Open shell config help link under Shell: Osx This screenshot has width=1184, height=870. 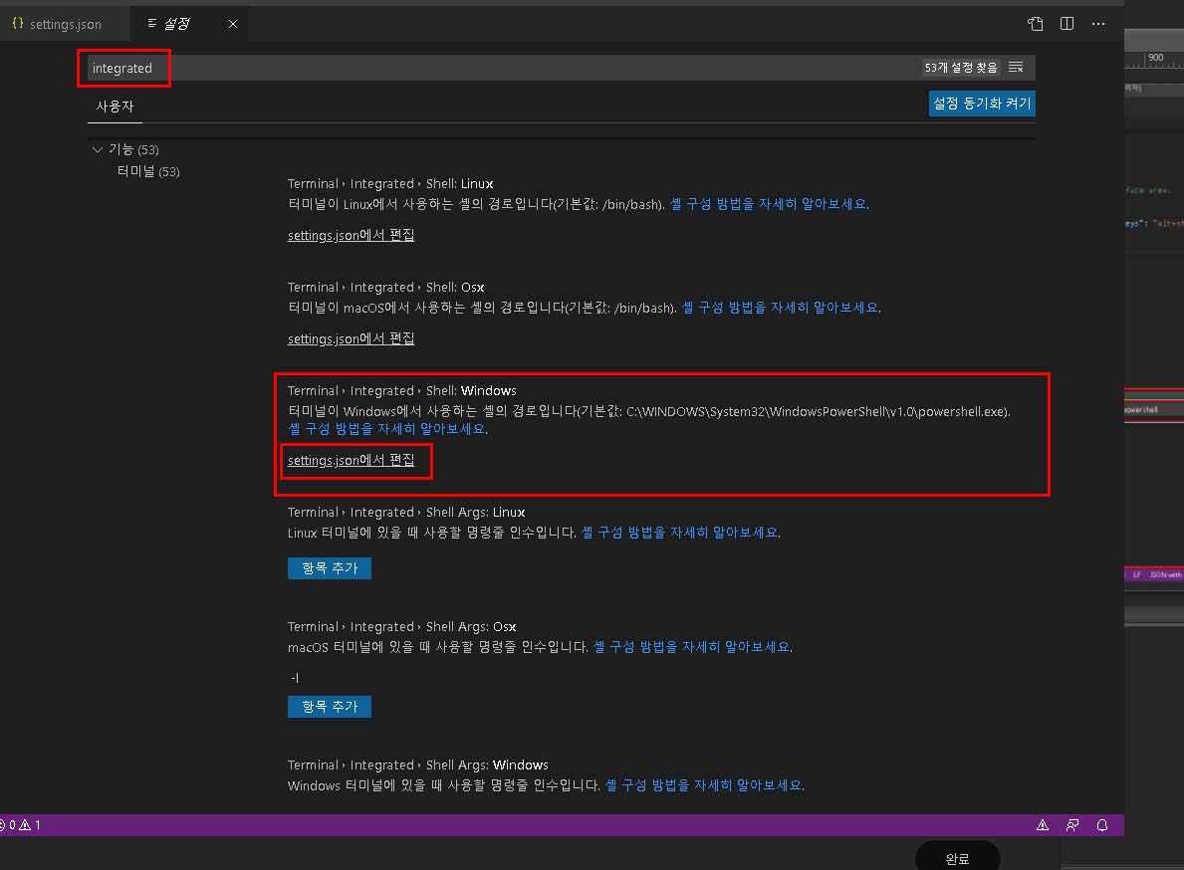point(781,308)
